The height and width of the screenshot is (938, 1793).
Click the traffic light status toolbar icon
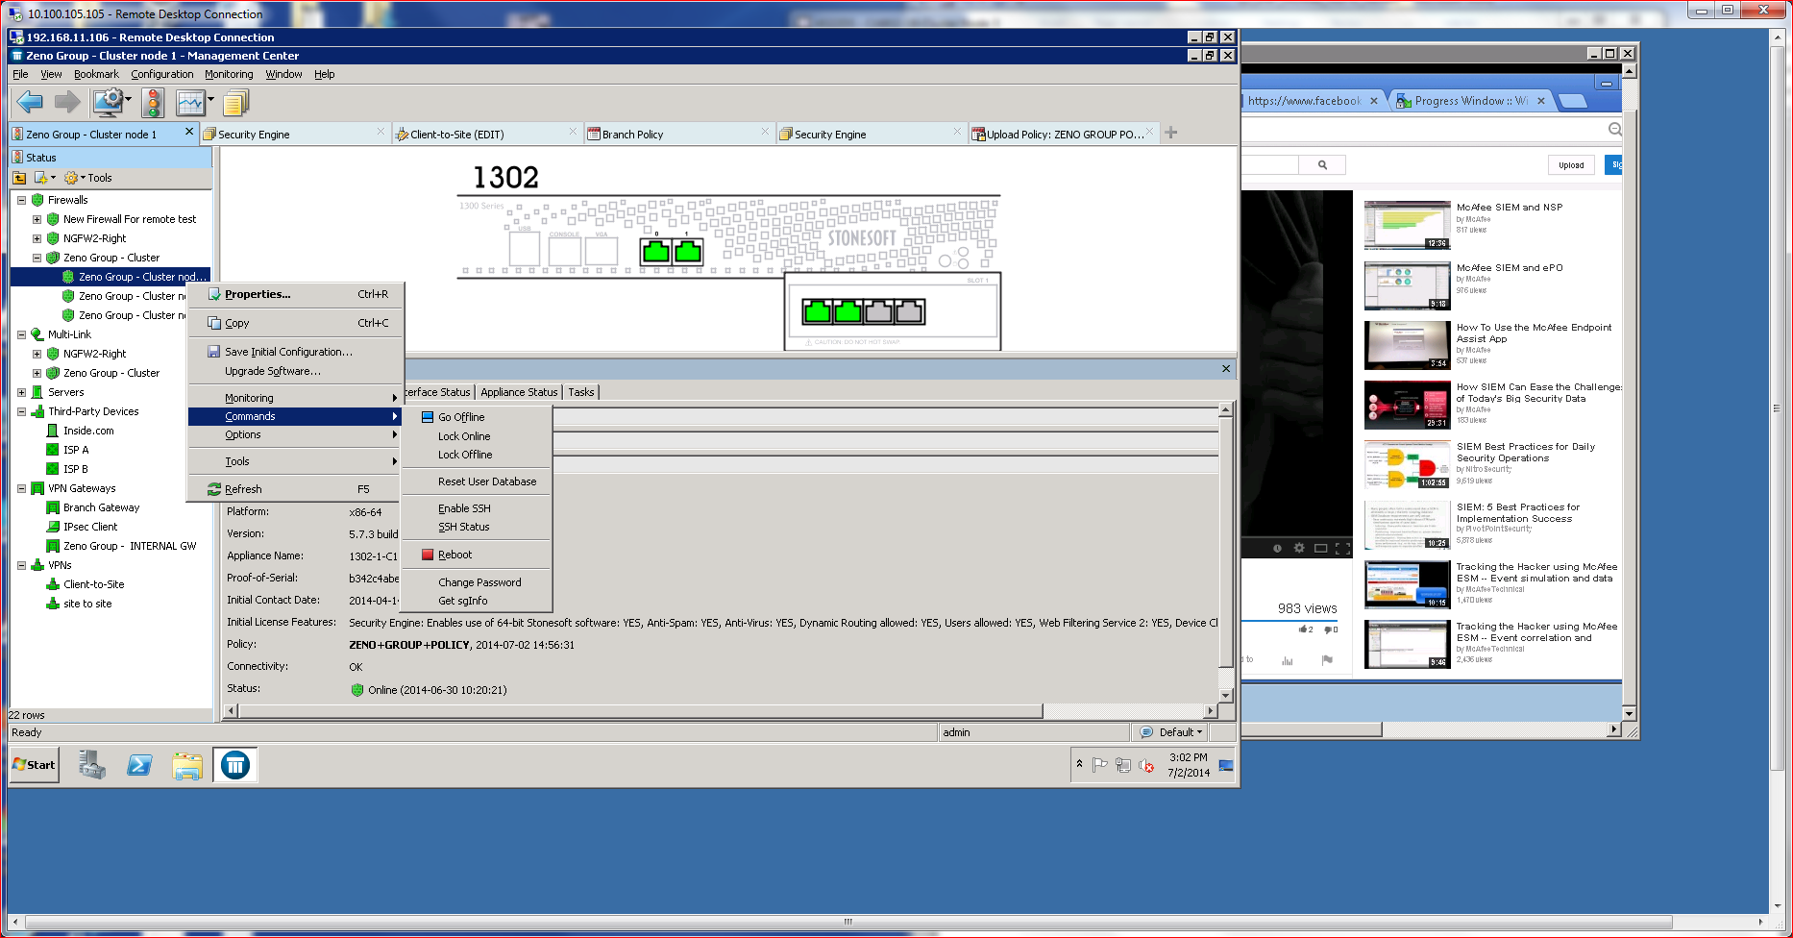point(153,102)
